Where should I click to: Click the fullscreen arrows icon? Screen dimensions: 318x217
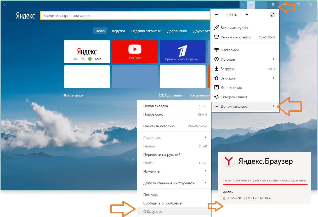pyautogui.click(x=272, y=15)
